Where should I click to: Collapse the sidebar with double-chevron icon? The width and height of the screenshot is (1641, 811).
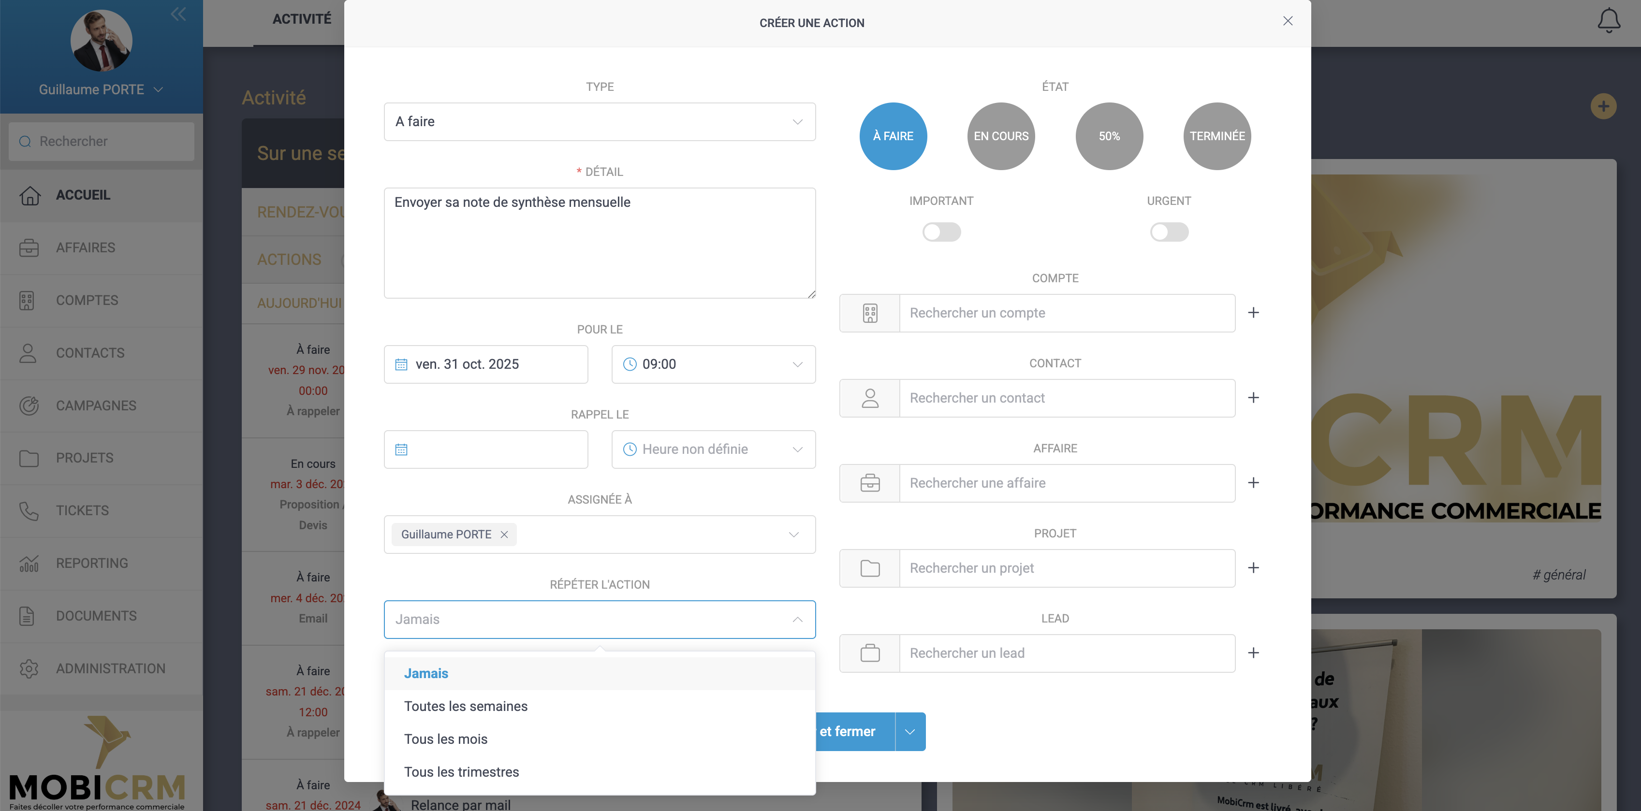click(178, 14)
